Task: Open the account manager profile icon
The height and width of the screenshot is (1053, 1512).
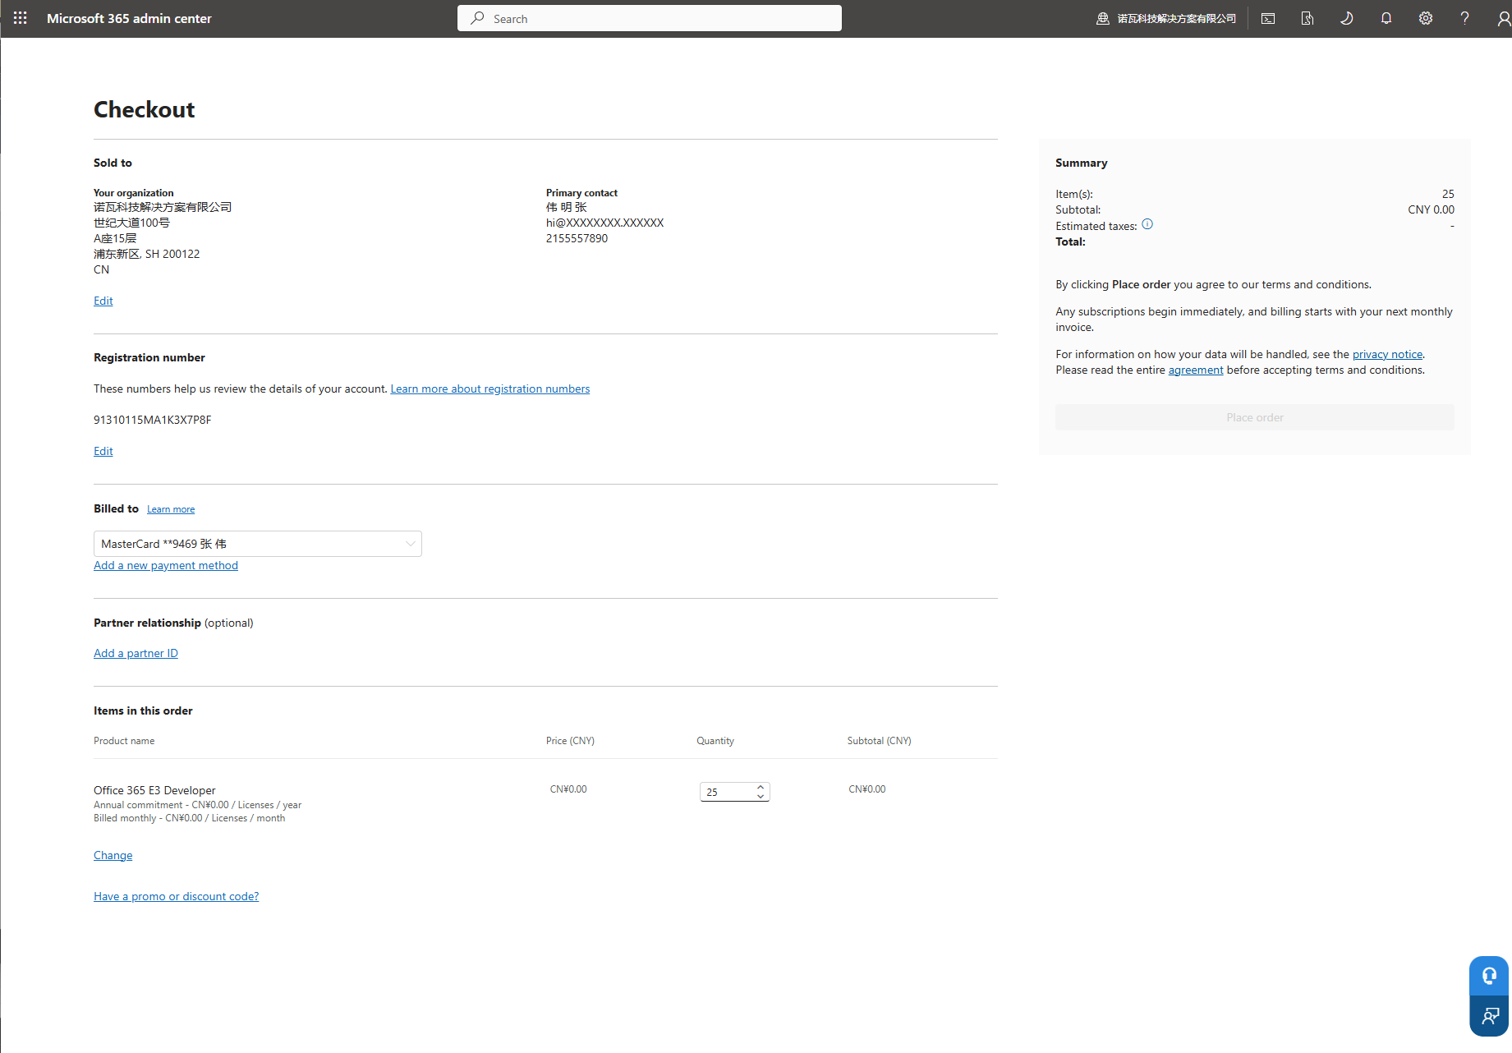Action: click(1503, 18)
